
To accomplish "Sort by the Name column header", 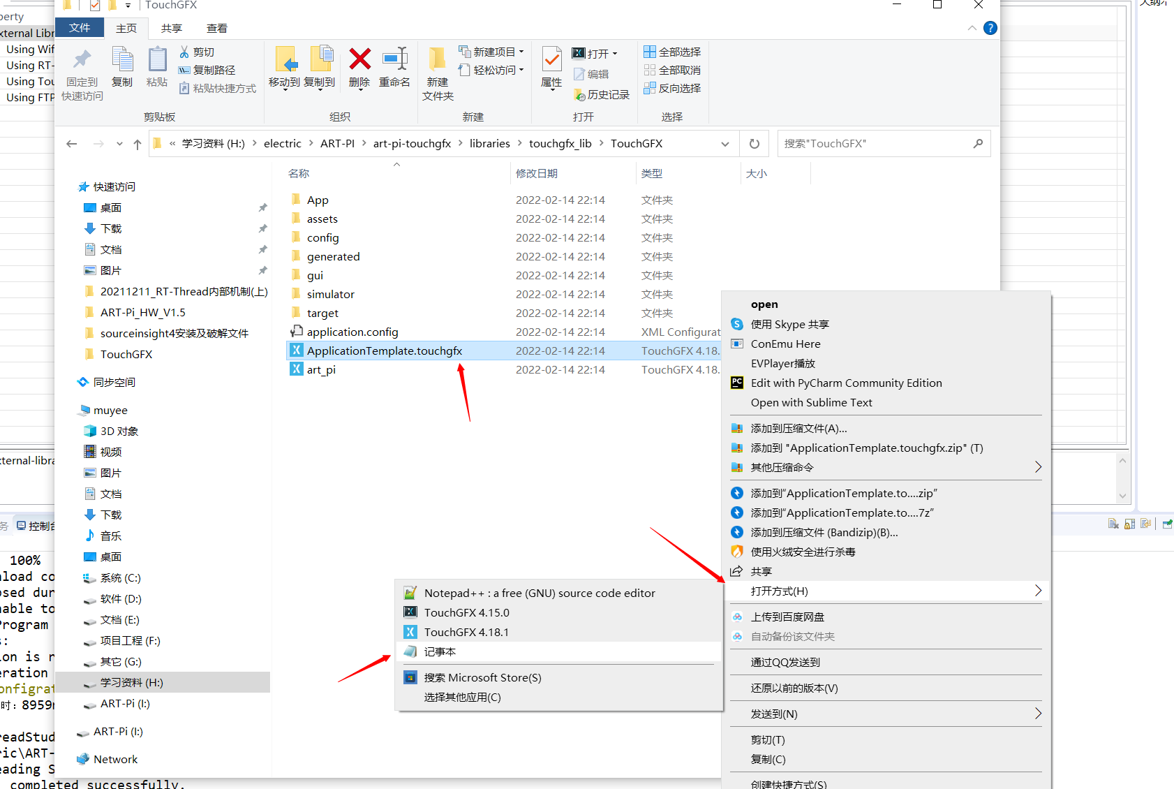I will pos(299,174).
